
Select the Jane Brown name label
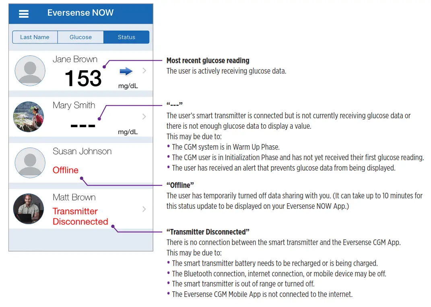point(75,59)
